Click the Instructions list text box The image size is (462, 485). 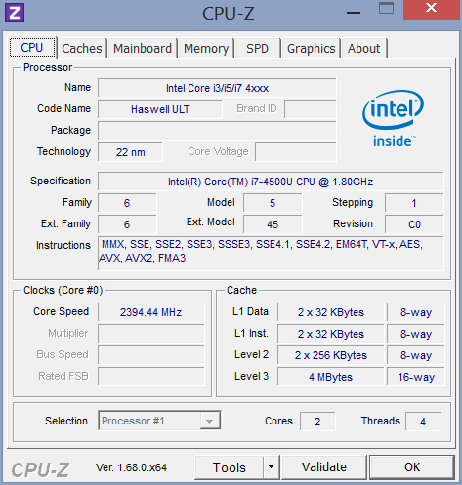pos(271,254)
